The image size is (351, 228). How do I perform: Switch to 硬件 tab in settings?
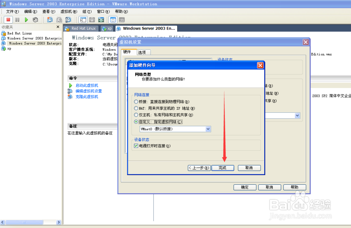coord(129,52)
